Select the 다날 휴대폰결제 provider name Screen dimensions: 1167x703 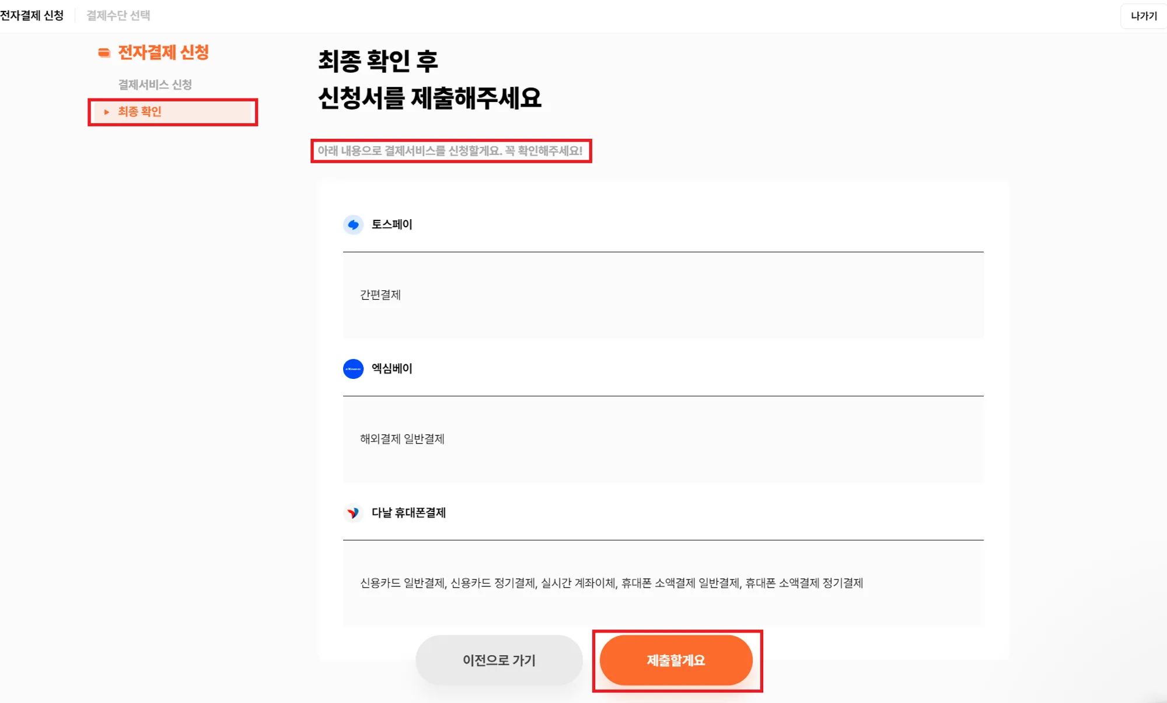408,513
